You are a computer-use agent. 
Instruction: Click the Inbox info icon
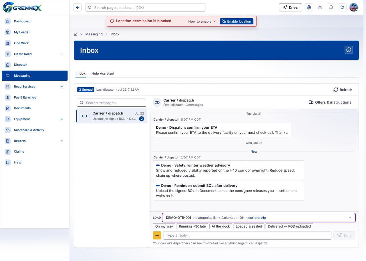(x=349, y=50)
